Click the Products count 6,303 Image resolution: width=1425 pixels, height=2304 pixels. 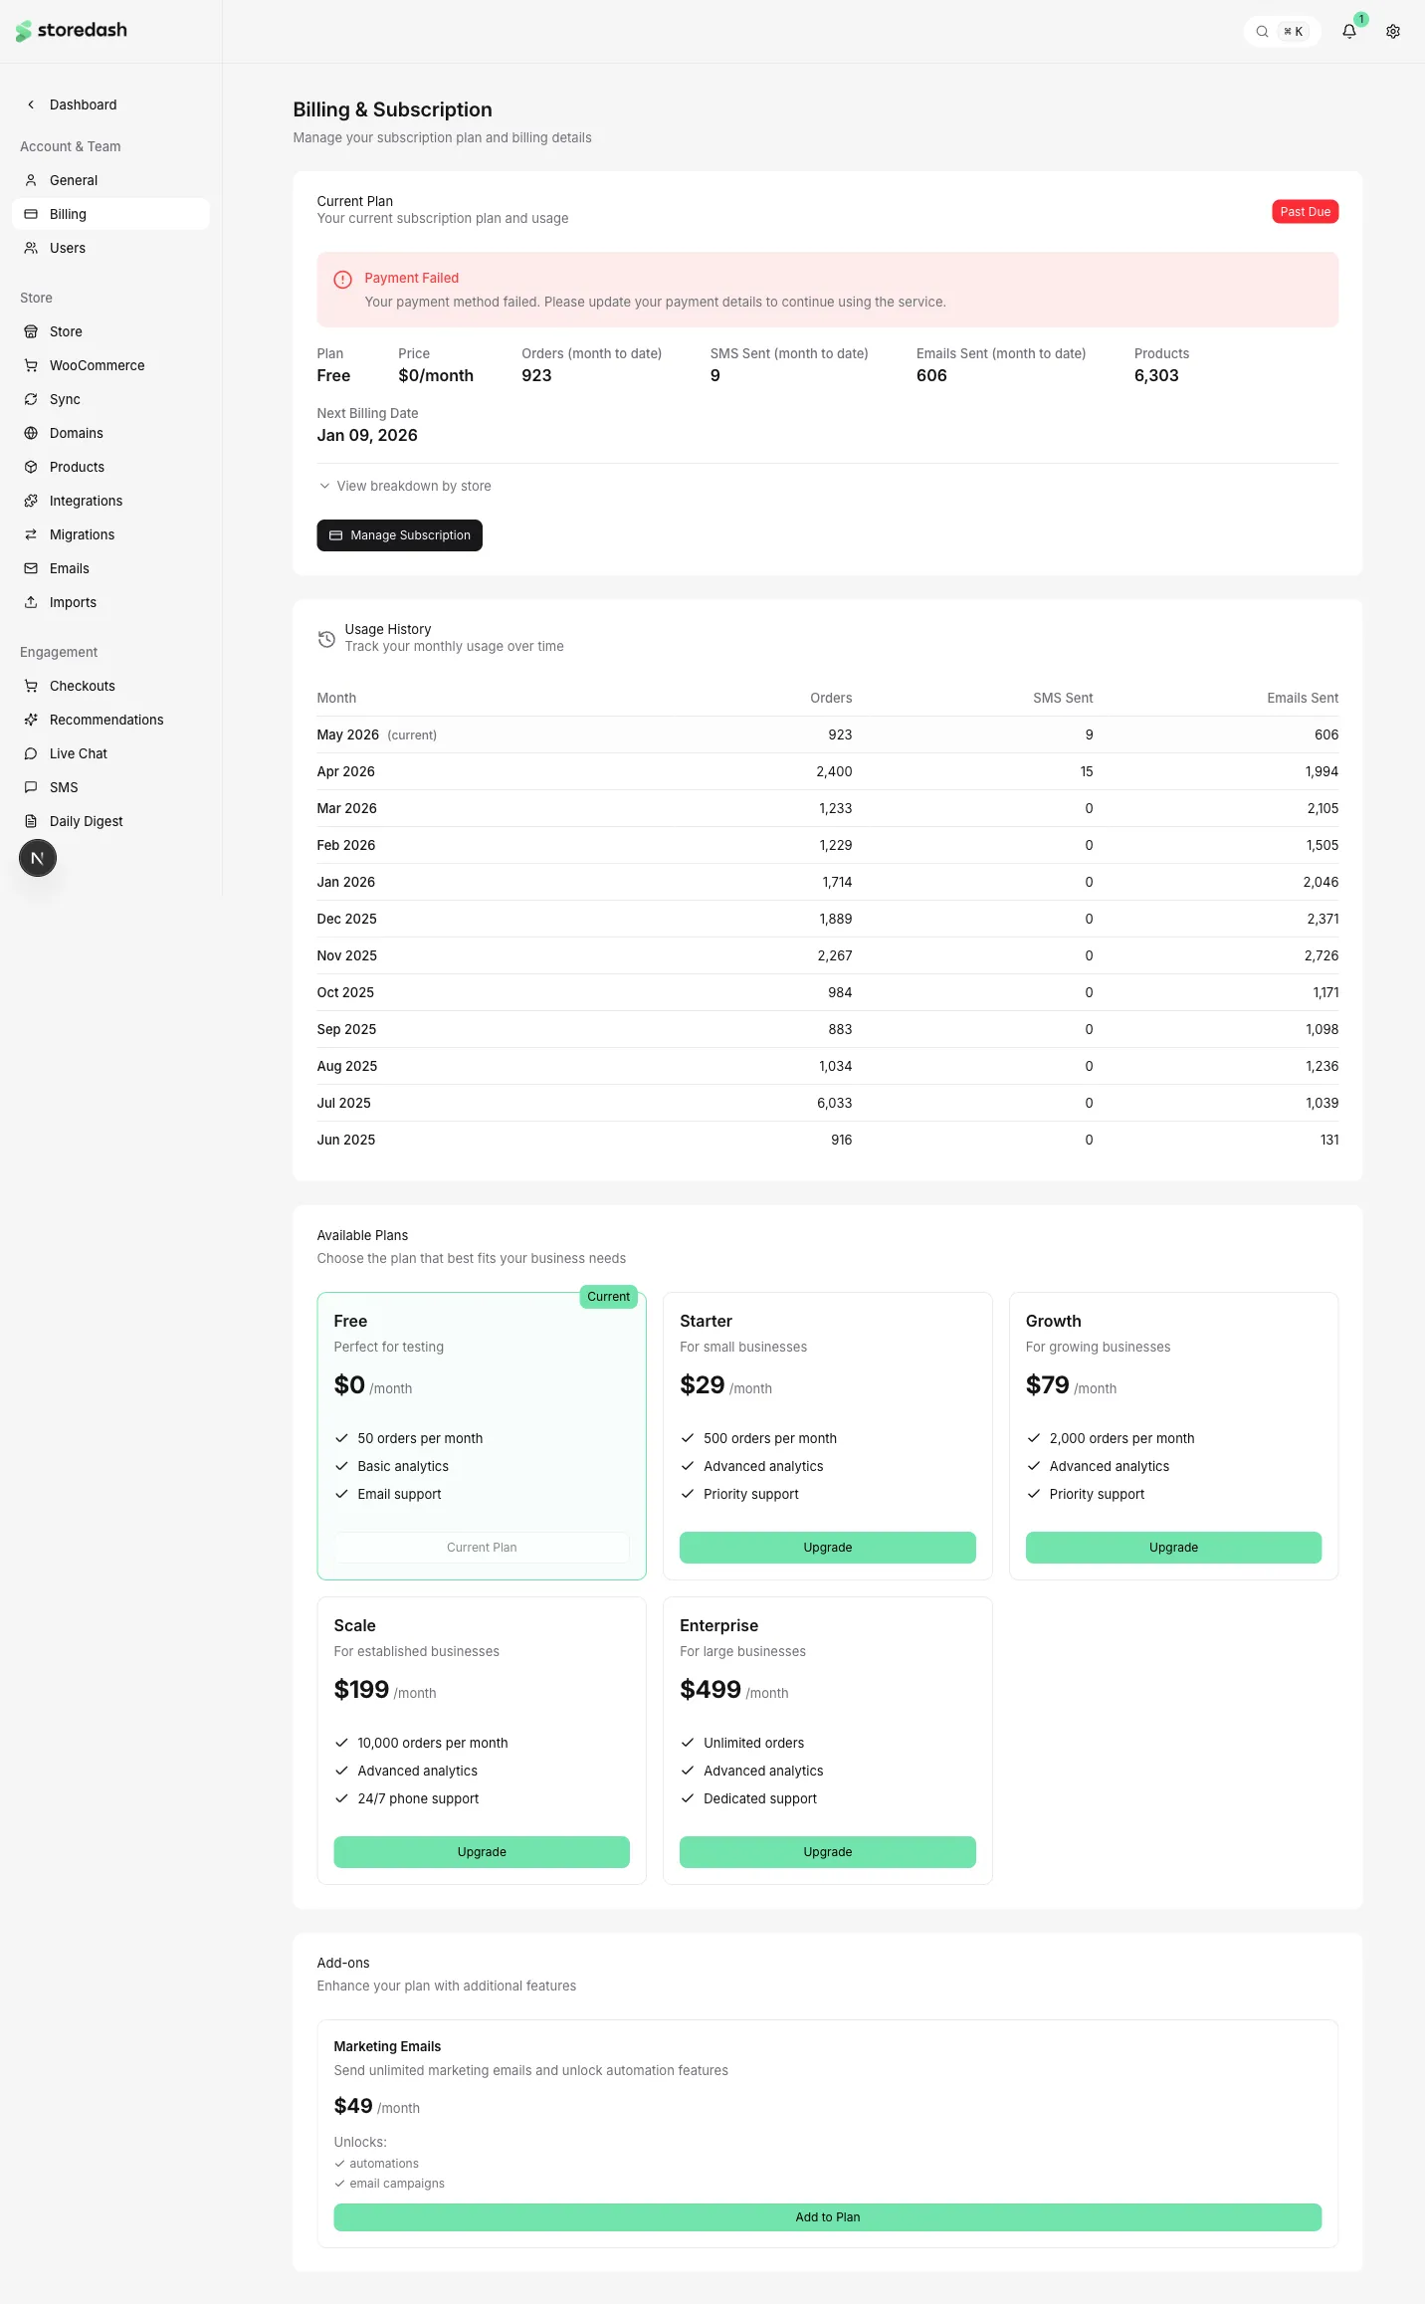(x=1156, y=376)
